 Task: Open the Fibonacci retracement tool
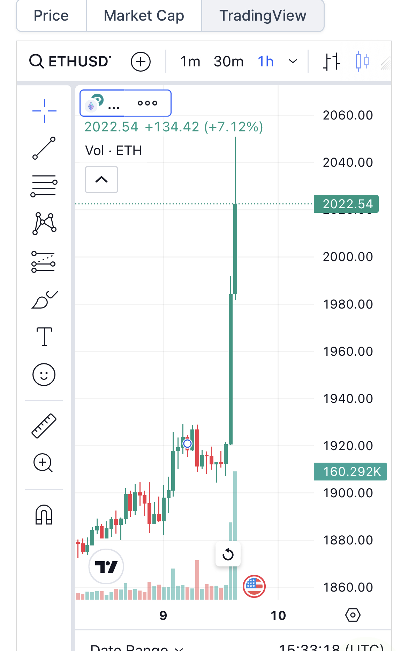coord(44,186)
